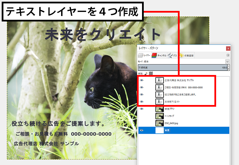Select the layer named 修復ブラシ
Image resolution: width=239 pixels, height=165 pixels.
point(169,109)
